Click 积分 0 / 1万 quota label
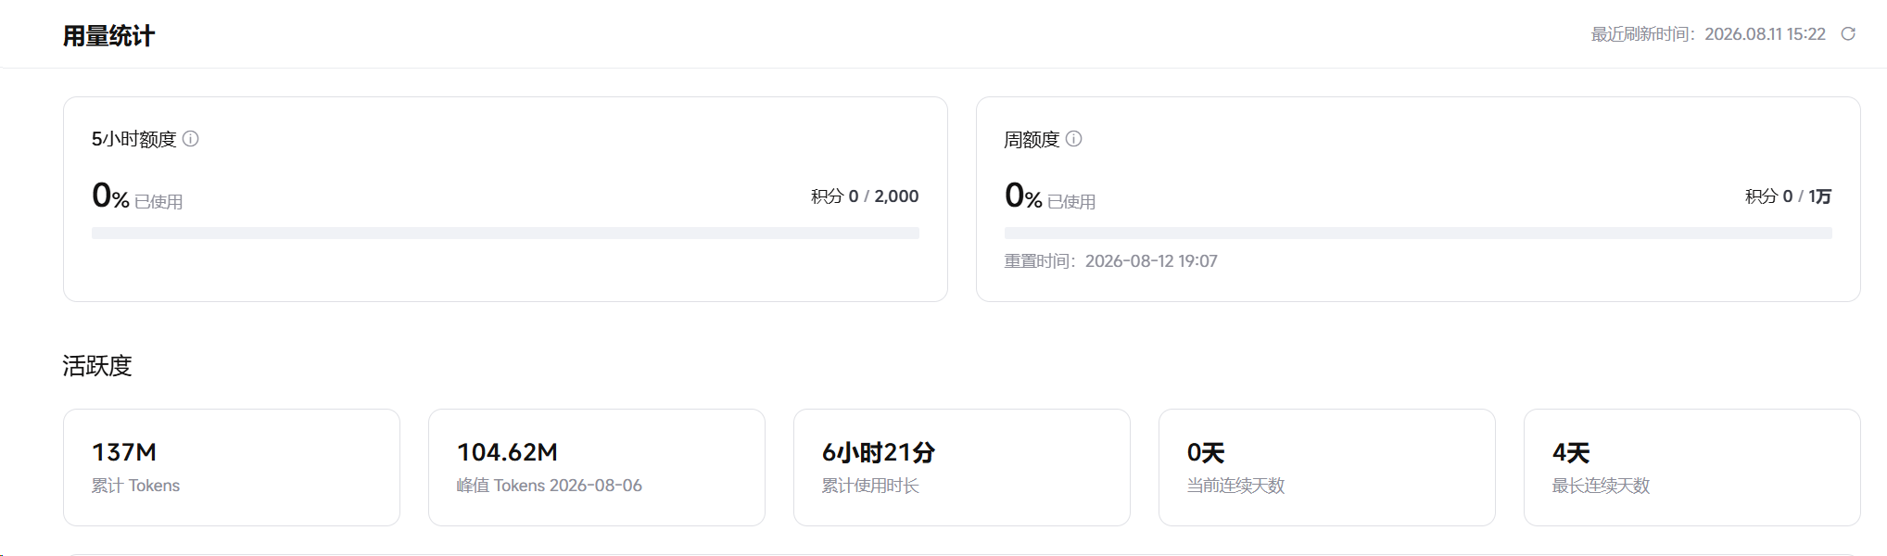Image resolution: width=1887 pixels, height=556 pixels. point(1788,196)
